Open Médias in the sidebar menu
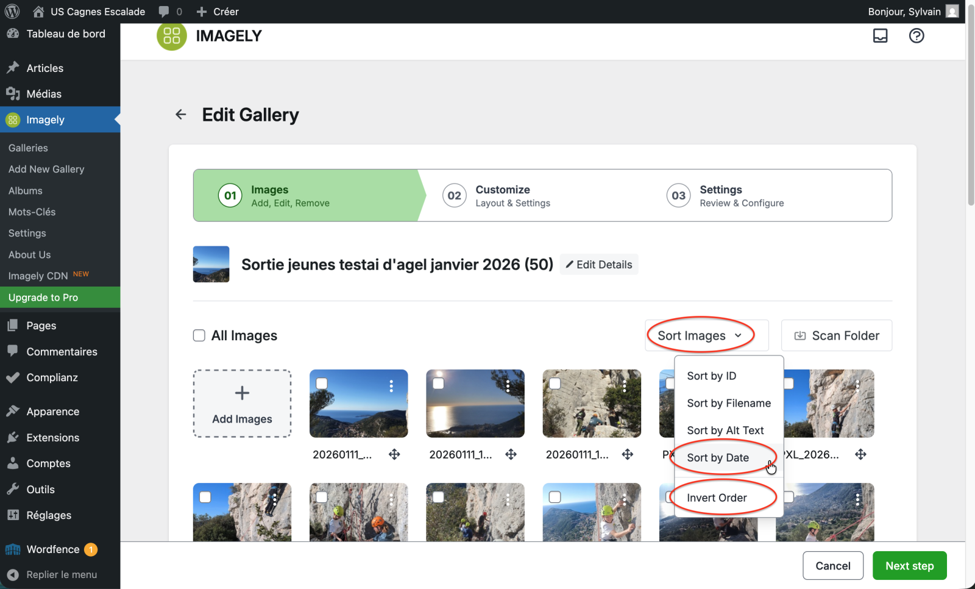Image resolution: width=975 pixels, height=589 pixels. (44, 94)
